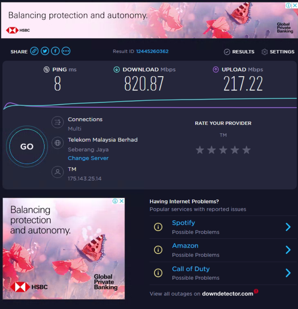Screen dimensions: 298x309
Task: Click Amazon info warning icon
Action: tap(158, 250)
